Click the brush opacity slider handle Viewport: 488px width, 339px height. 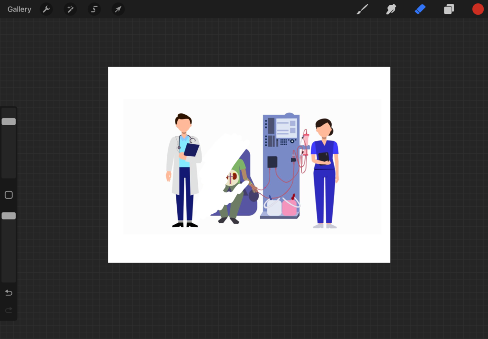(9, 216)
